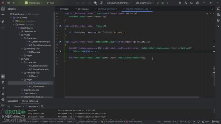Collapse the Private folder
Image resolution: width=221 pixels, height=124 pixels.
click(19, 35)
